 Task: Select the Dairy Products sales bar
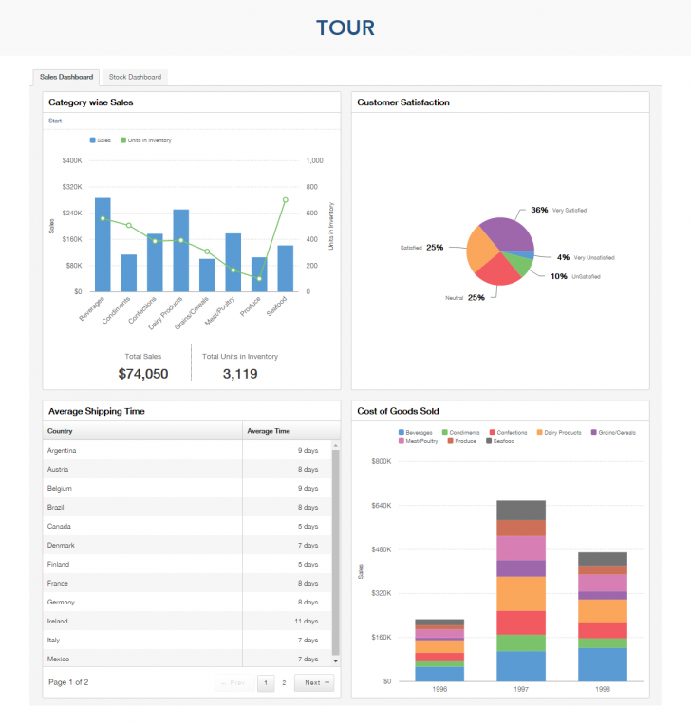point(181,251)
